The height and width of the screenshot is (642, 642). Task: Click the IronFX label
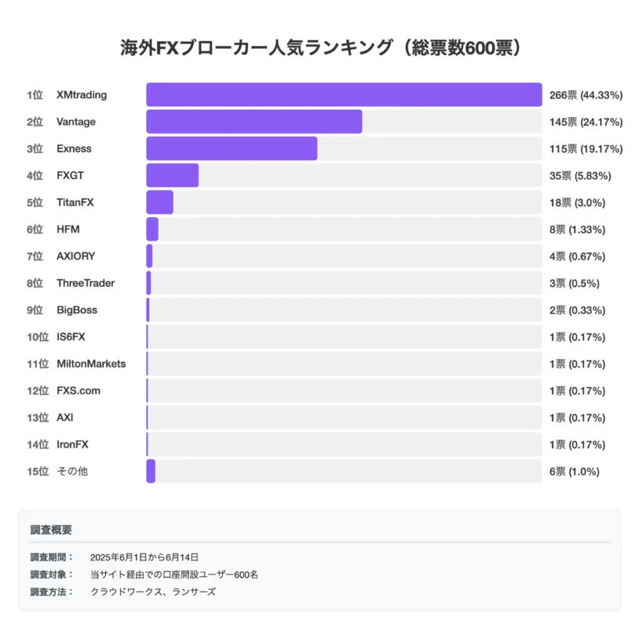(72, 445)
